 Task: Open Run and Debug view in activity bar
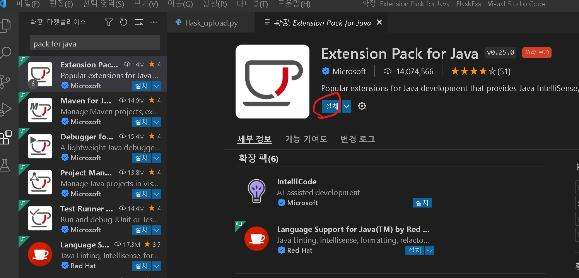[5, 109]
